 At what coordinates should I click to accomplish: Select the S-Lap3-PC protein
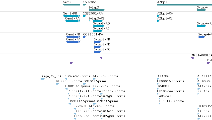click(98, 52)
